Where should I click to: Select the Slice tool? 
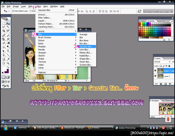tap(8, 31)
